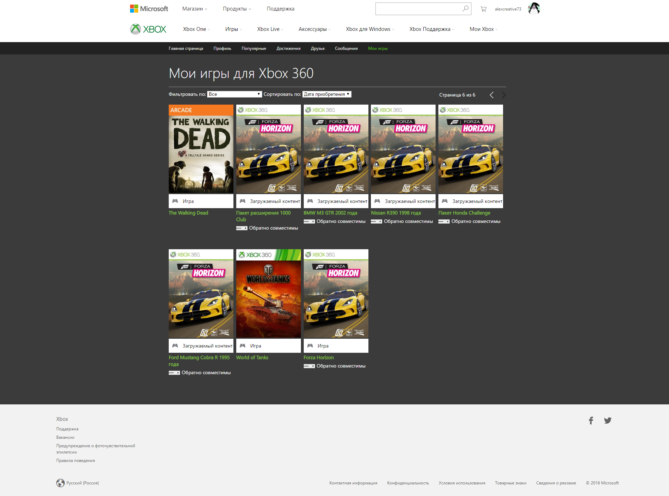Open the shopping cart icon

coord(483,9)
